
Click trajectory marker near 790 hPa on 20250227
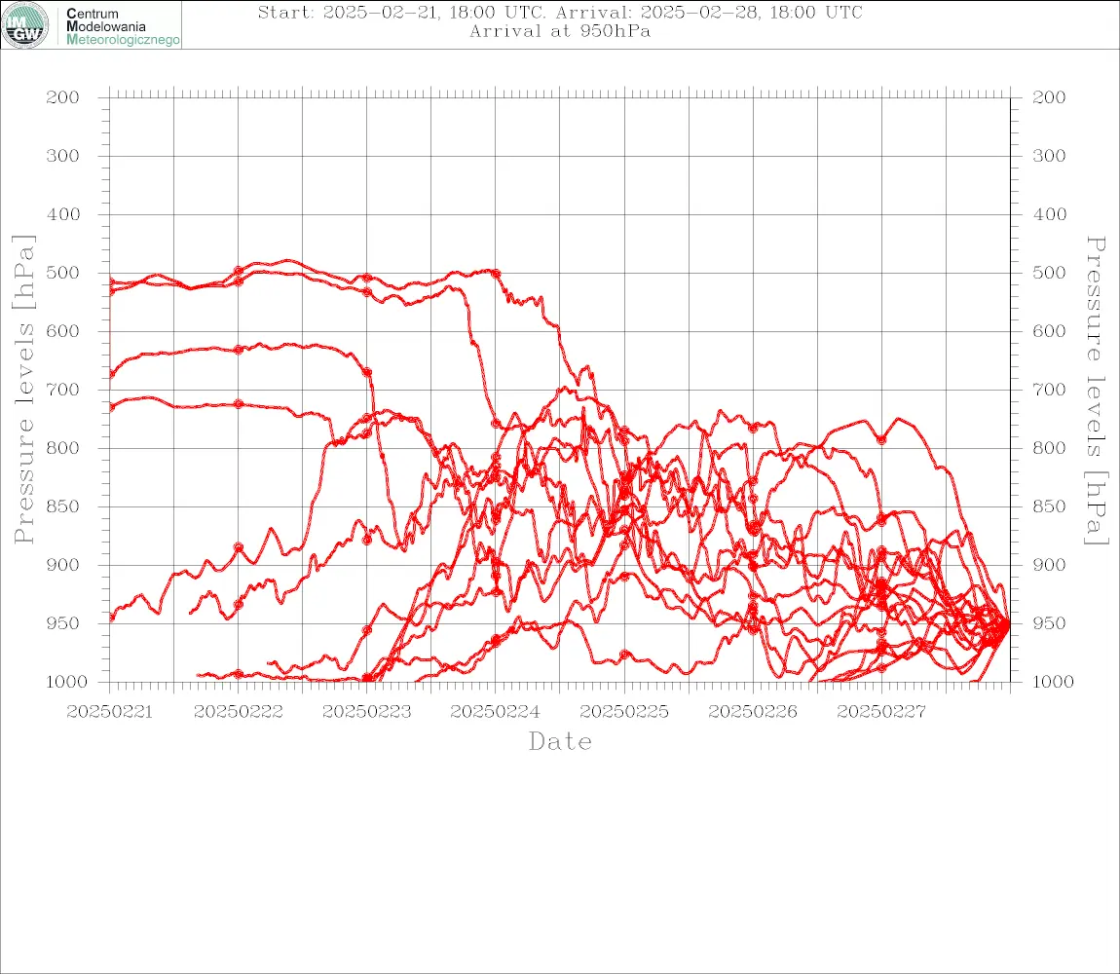point(881,440)
